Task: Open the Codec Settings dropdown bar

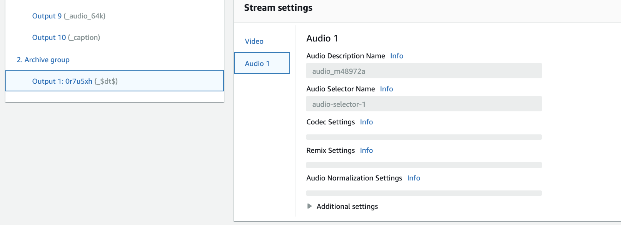Action: point(424,137)
